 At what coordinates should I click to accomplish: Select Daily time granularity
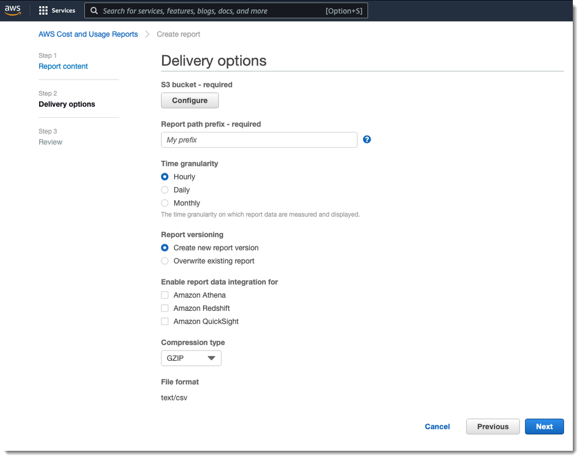pos(165,190)
